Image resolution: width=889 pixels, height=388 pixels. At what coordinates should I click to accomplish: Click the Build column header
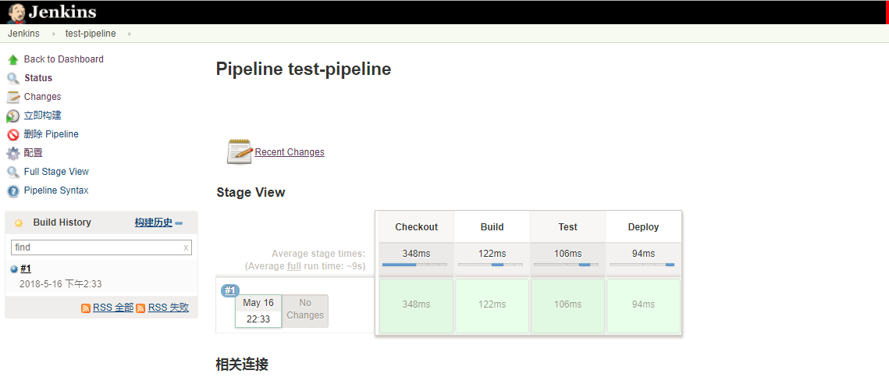[x=493, y=227]
